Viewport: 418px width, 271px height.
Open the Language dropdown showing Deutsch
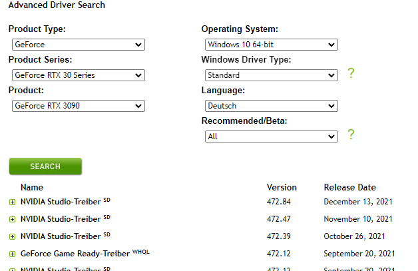coord(272,106)
